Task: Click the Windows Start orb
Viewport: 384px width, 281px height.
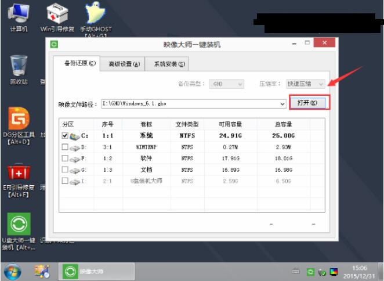Action: pos(12,271)
